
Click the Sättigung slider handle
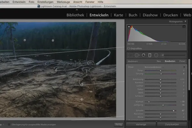(163, 105)
